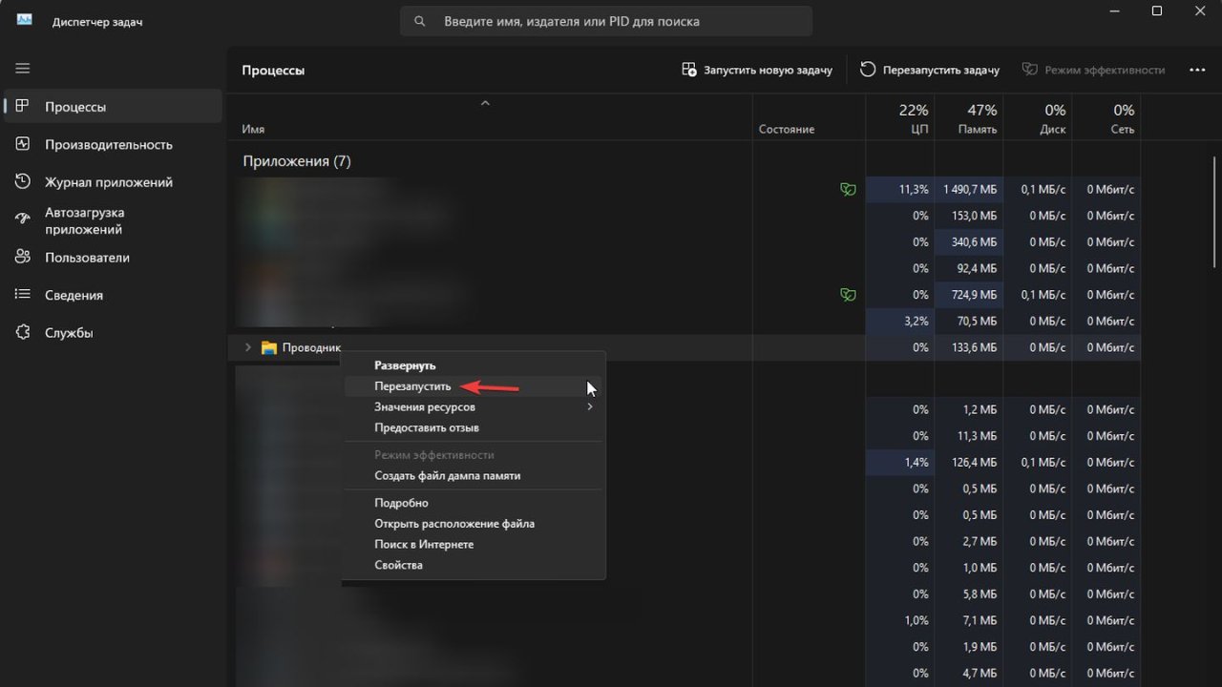Image resolution: width=1222 pixels, height=687 pixels.
Task: Click the hamburger navigation menu icon
Action: (23, 69)
